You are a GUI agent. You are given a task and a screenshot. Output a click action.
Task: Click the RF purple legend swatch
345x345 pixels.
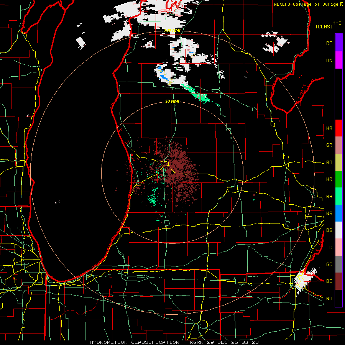coord(338,43)
